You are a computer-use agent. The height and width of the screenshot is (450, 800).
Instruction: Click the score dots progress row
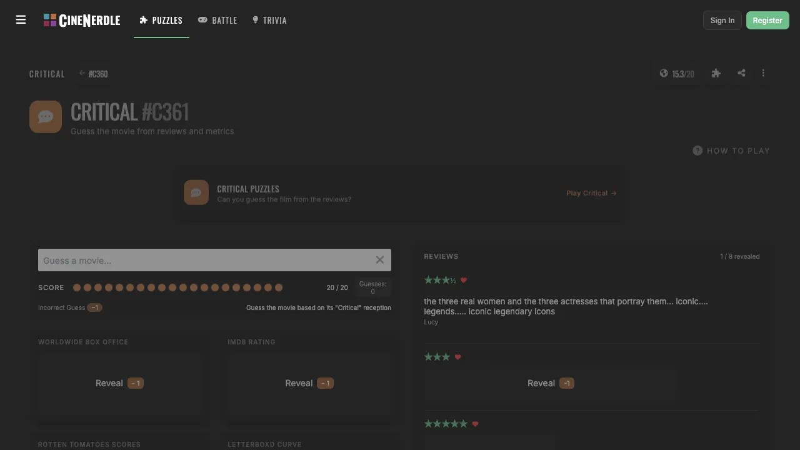pos(178,287)
